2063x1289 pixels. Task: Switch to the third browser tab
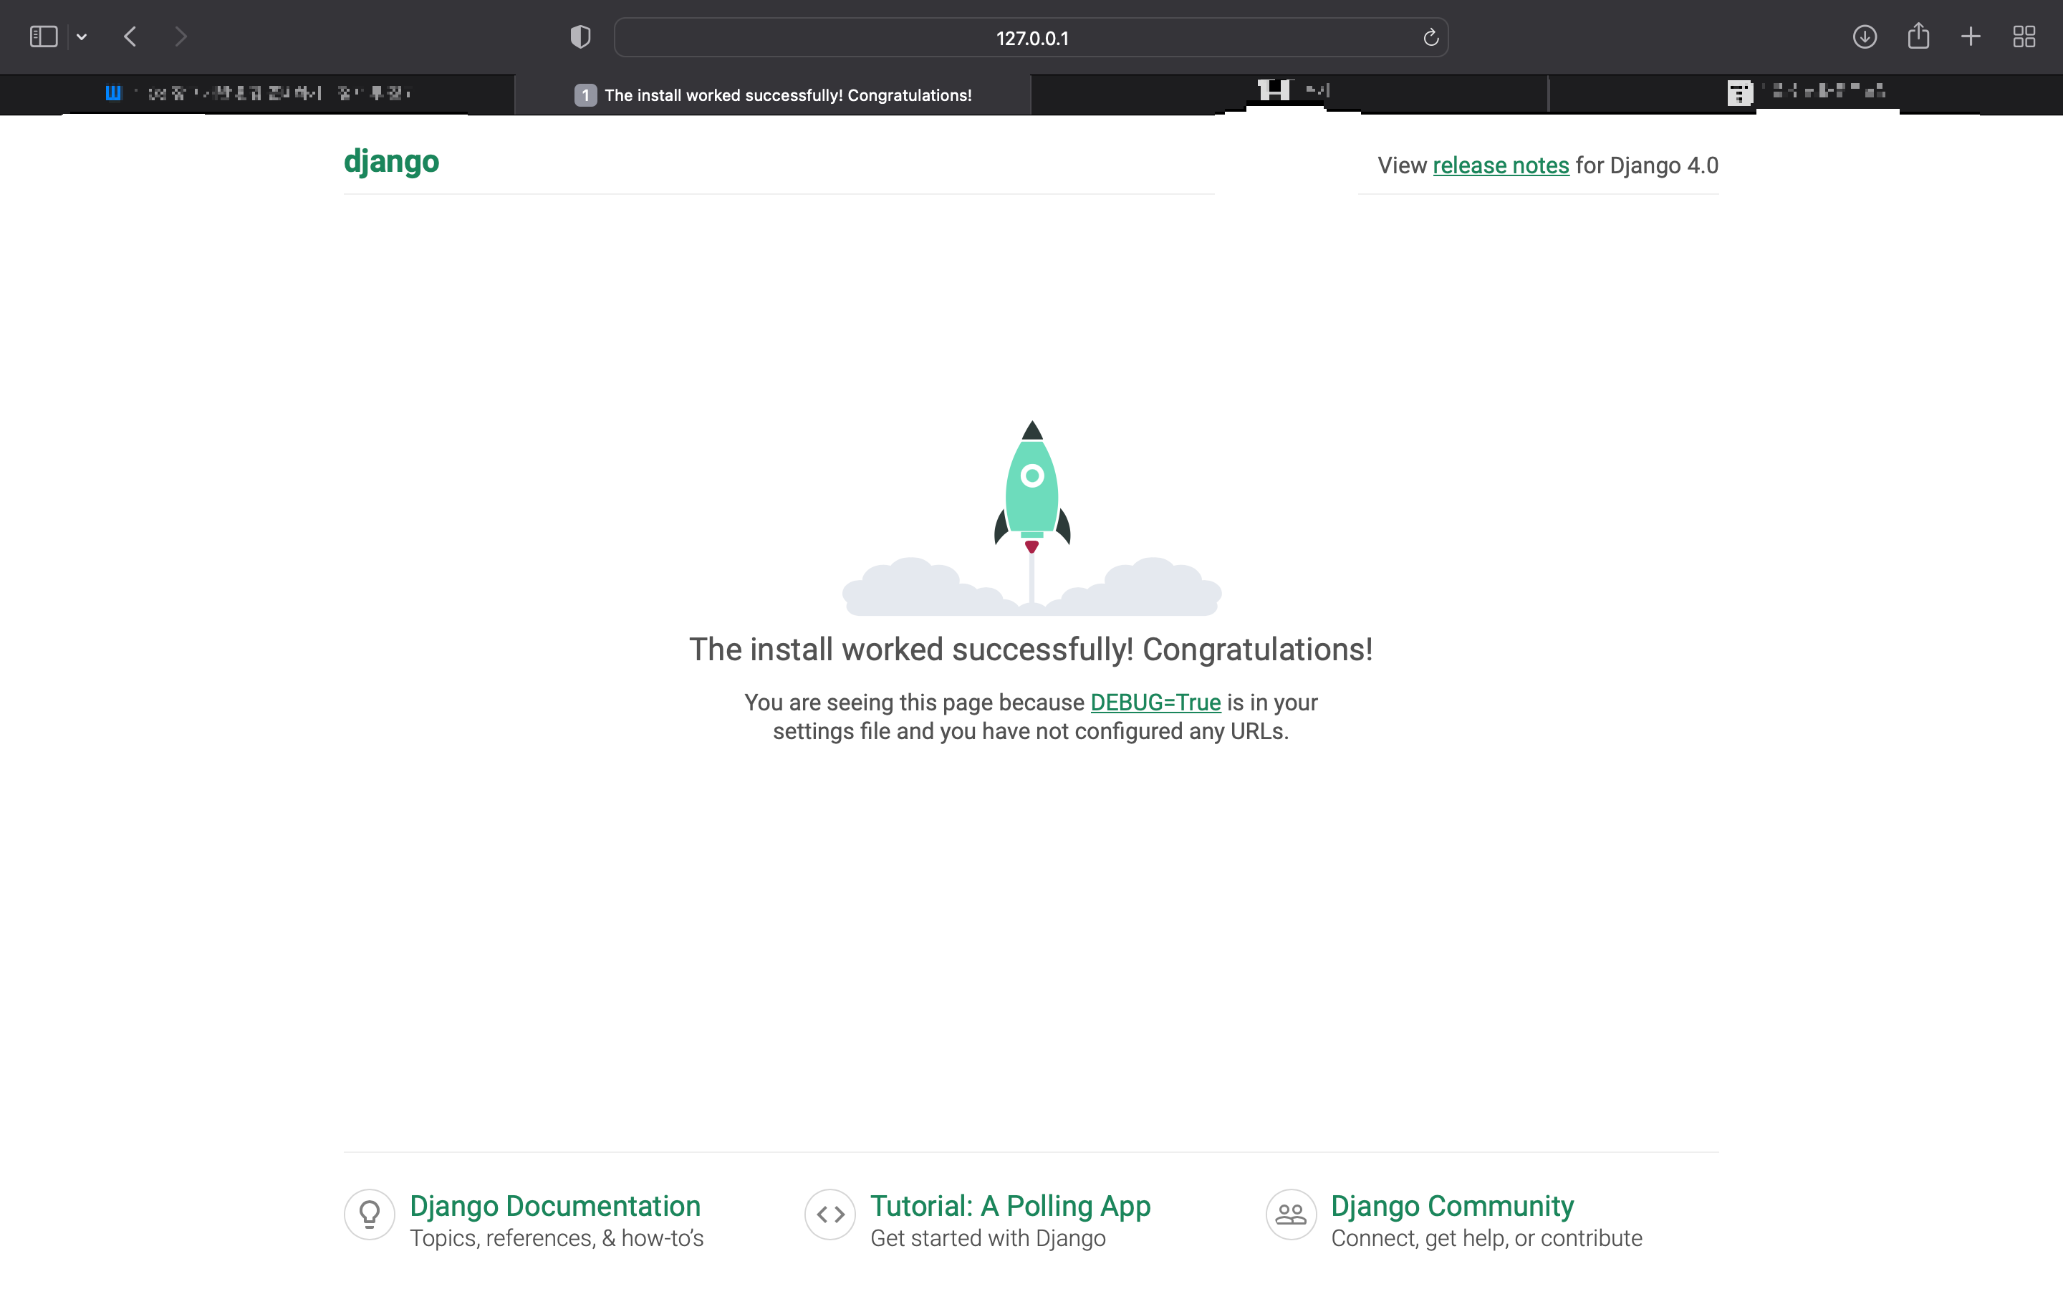pyautogui.click(x=1289, y=92)
